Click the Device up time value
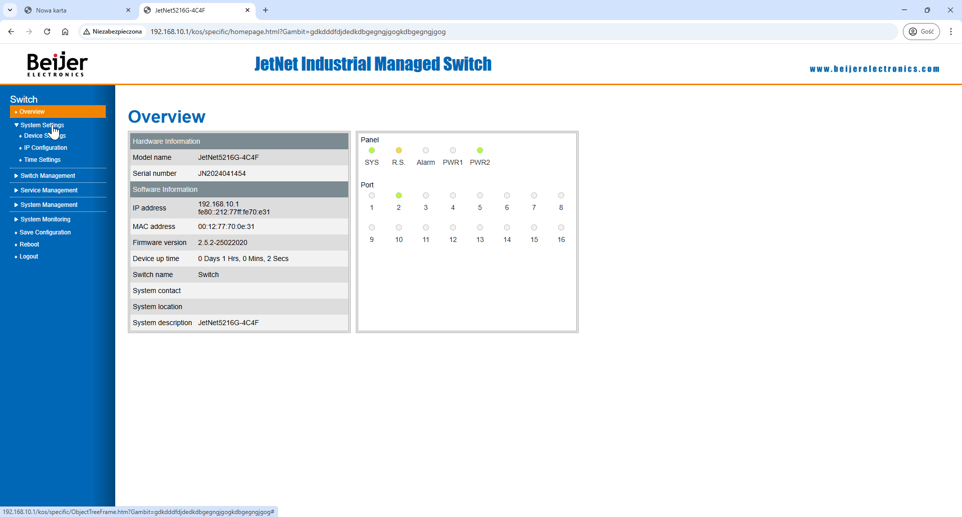The image size is (962, 517). coord(243,258)
